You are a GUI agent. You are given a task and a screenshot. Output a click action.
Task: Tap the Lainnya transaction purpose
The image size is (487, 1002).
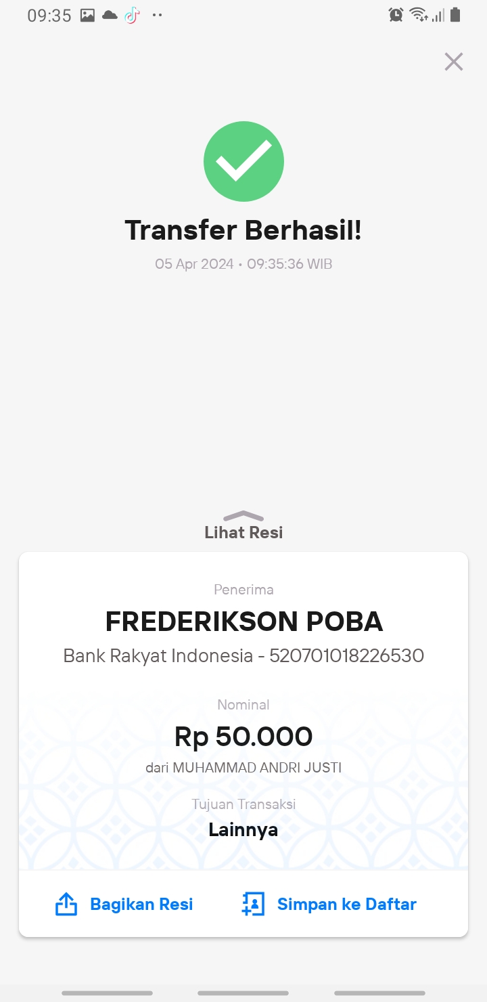243,829
